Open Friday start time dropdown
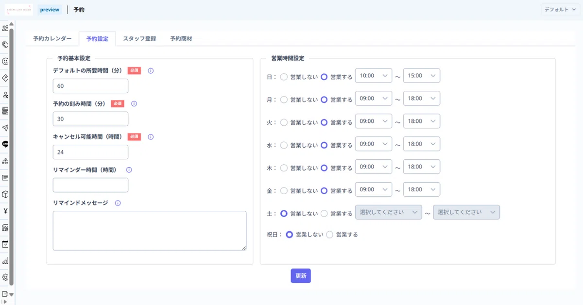The height and width of the screenshot is (305, 583). (x=374, y=189)
